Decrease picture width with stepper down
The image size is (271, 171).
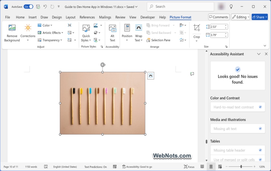point(226,36)
